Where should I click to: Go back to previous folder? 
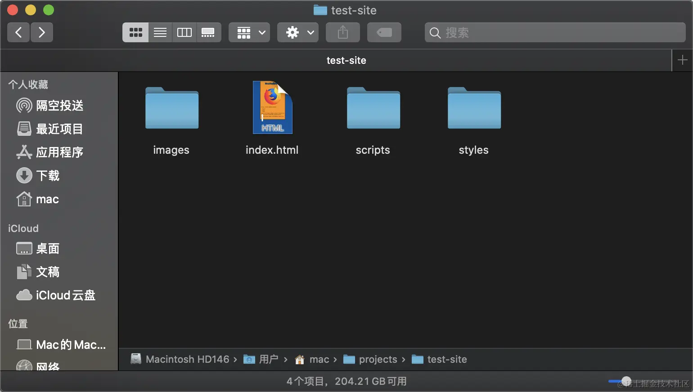pyautogui.click(x=19, y=32)
